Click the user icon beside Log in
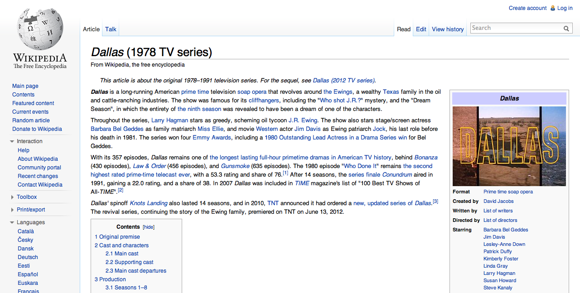This screenshot has height=293, width=580. [x=552, y=8]
